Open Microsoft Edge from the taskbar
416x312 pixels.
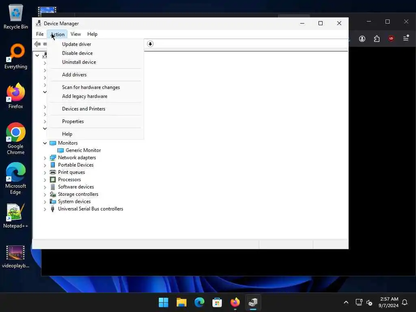point(199,302)
